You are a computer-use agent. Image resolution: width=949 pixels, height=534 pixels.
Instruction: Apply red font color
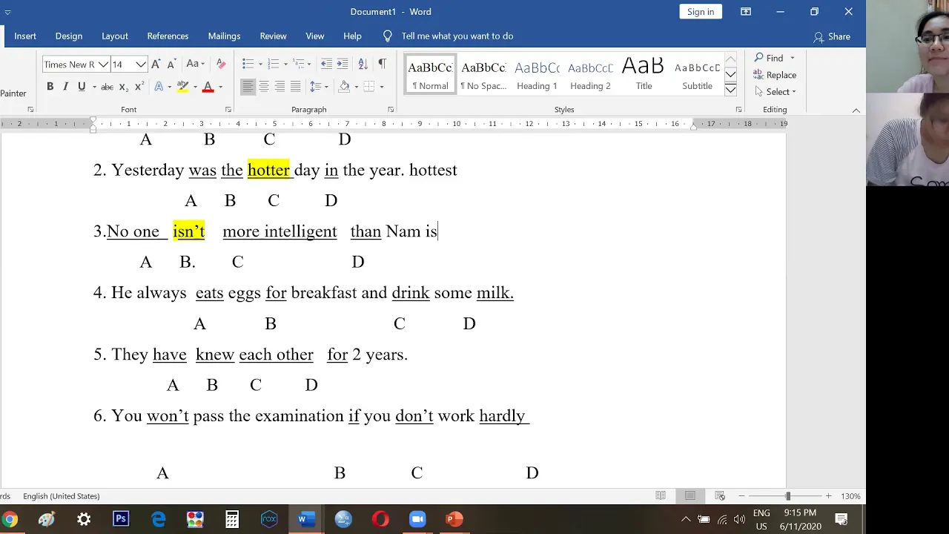[208, 87]
